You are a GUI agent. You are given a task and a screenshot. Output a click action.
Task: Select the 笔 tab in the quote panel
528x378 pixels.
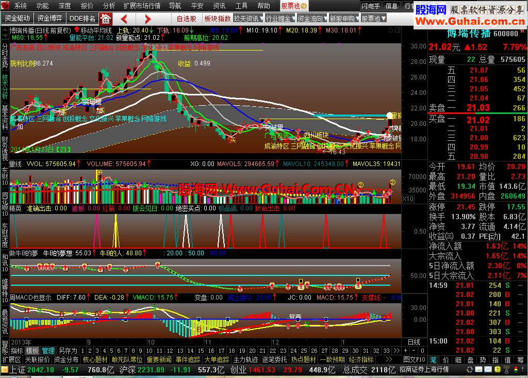click(x=433, y=360)
